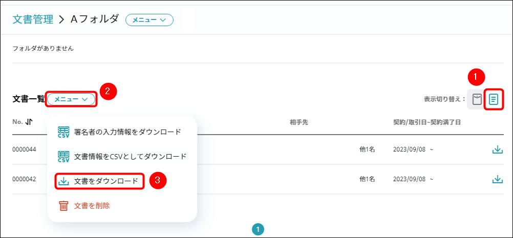The image size is (513, 238).
Task: Open document row number 0000042
Action: (24, 179)
